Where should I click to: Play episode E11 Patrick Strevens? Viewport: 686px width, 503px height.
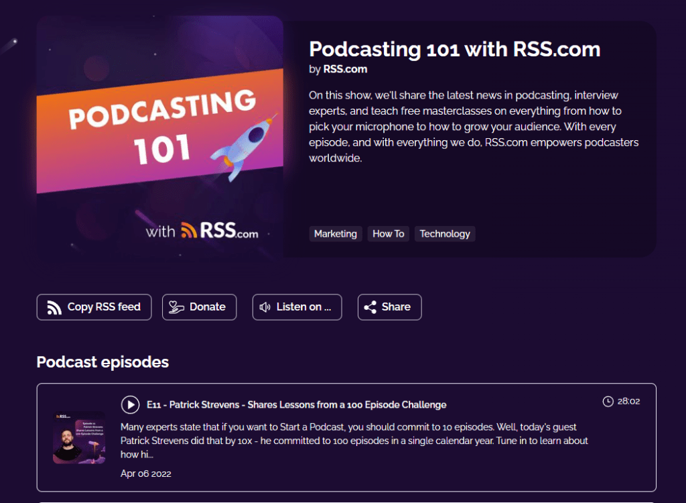[x=131, y=404]
